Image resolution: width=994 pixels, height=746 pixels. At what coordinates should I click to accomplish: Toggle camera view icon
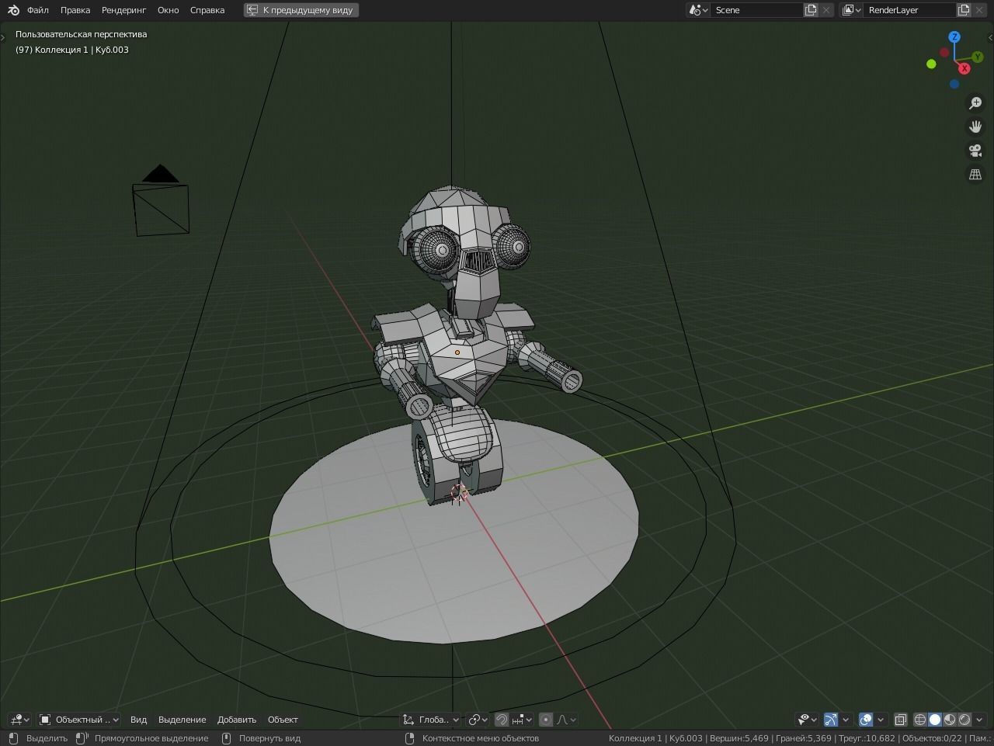[975, 151]
